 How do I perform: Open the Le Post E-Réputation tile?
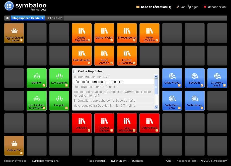pyautogui.click(x=127, y=55)
